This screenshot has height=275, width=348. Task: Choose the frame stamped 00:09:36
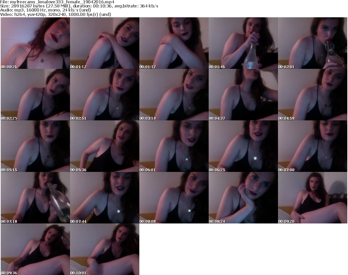coord(35,249)
